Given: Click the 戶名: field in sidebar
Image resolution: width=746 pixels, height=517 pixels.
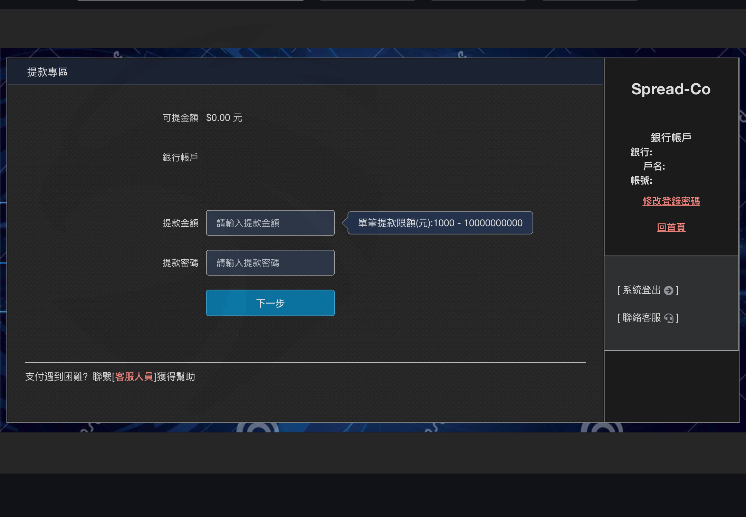Looking at the screenshot, I should 654,166.
